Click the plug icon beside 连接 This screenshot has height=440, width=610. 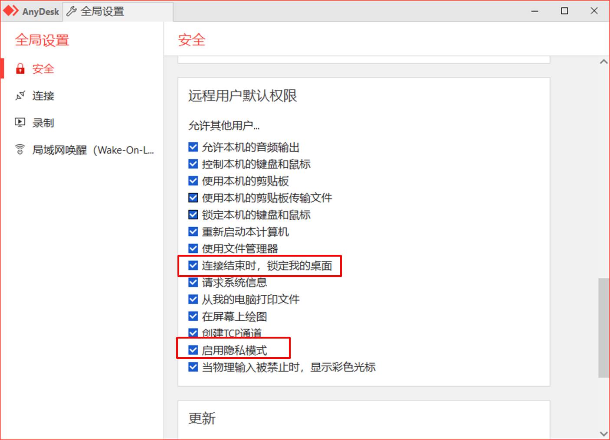pos(20,96)
